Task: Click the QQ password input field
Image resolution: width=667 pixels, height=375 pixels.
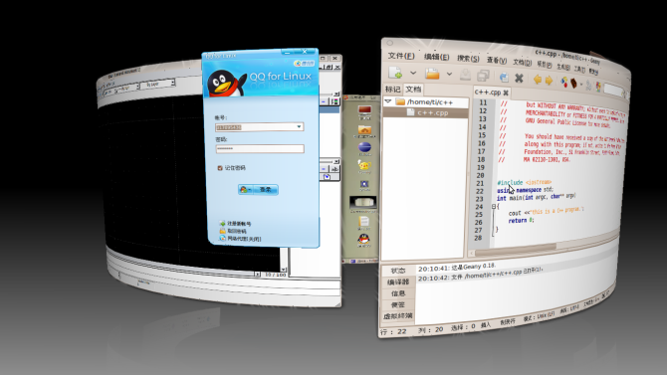Action: click(260, 149)
